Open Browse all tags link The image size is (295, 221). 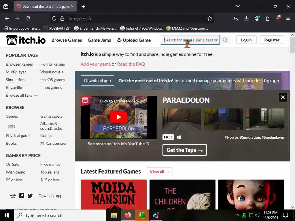(x=22, y=95)
